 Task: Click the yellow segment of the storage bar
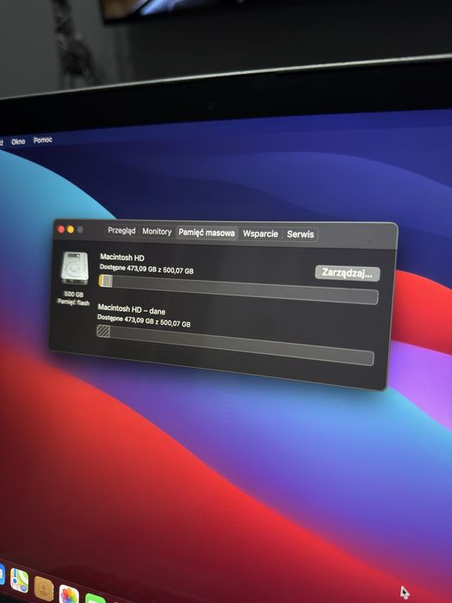pyautogui.click(x=100, y=281)
